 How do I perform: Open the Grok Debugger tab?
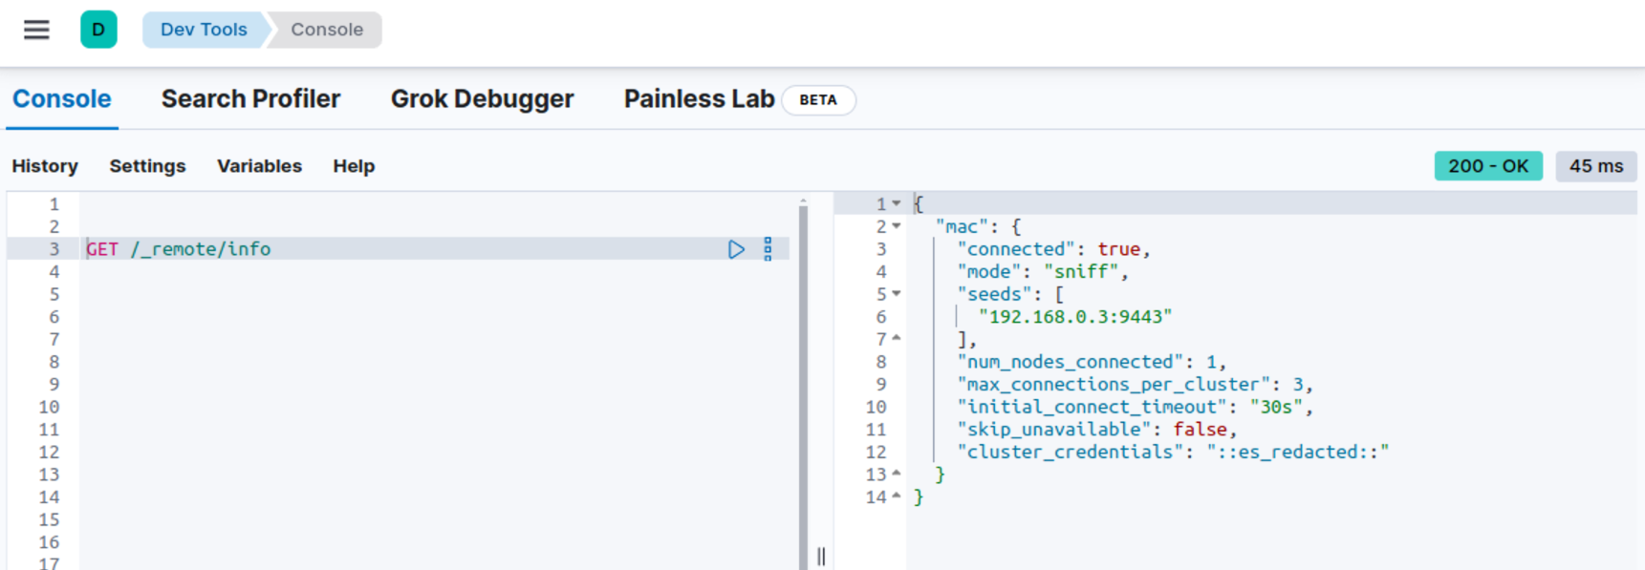pyautogui.click(x=482, y=99)
